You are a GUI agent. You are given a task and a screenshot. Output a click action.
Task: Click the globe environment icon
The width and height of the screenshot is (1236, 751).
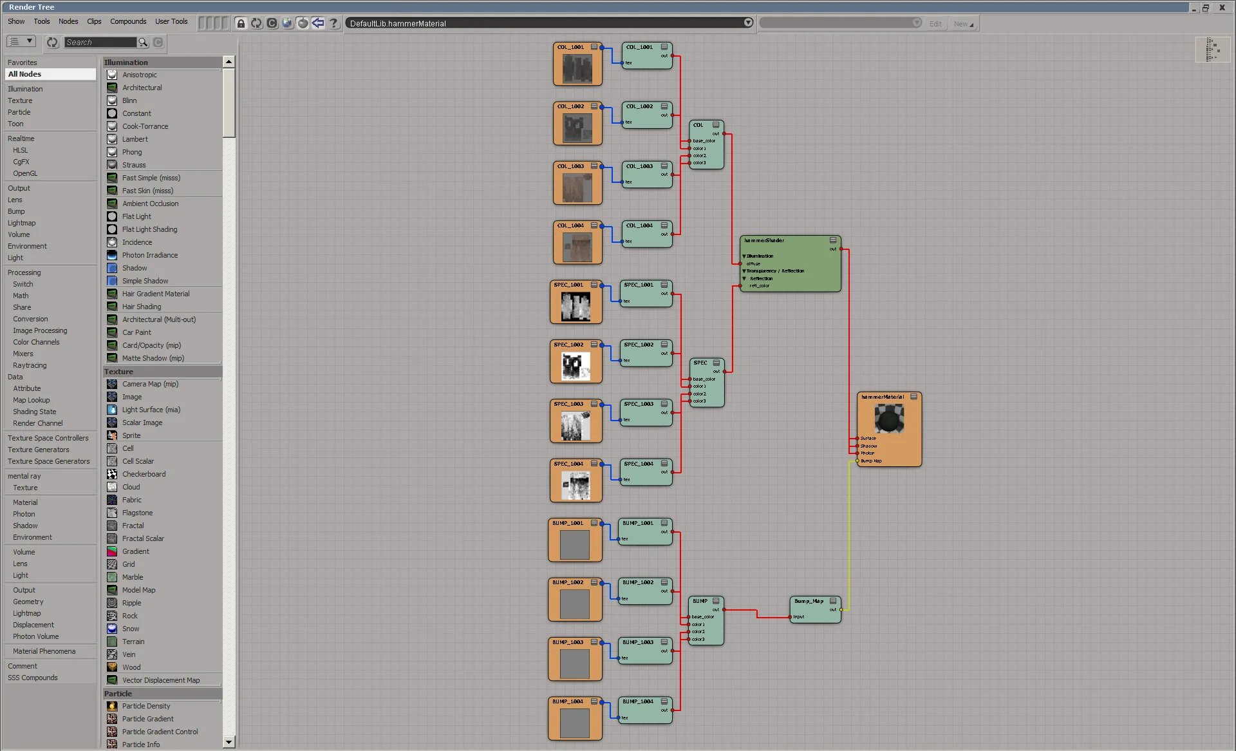(x=287, y=23)
